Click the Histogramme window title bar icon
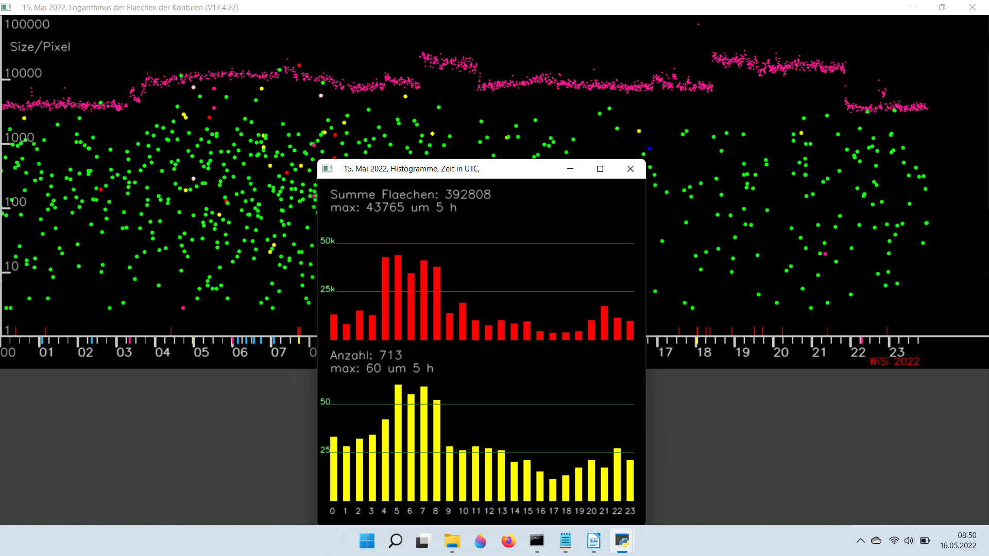 tap(328, 169)
